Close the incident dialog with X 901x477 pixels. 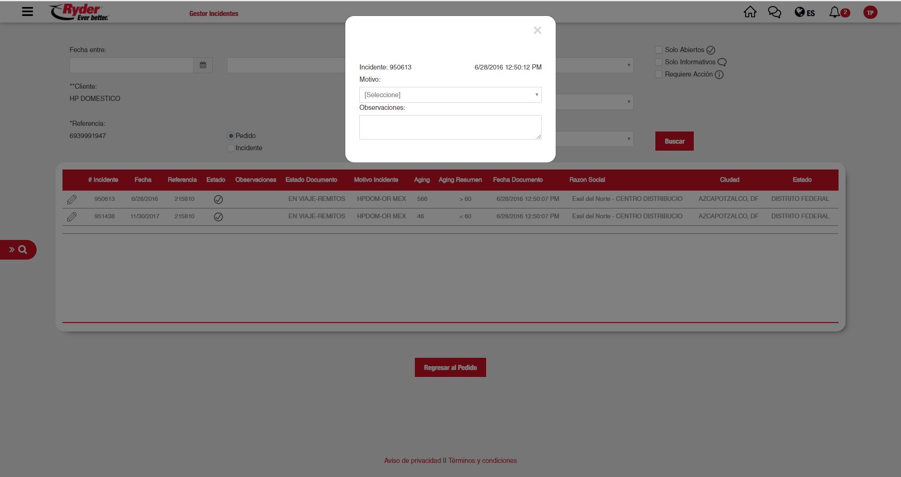(x=537, y=31)
